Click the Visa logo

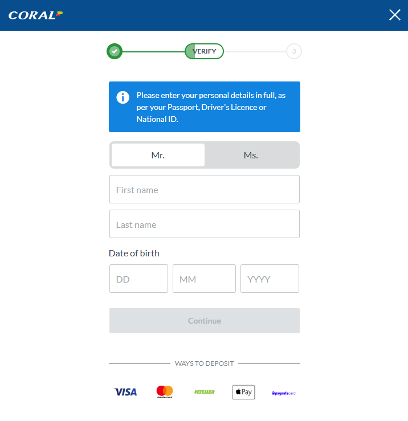click(x=125, y=392)
